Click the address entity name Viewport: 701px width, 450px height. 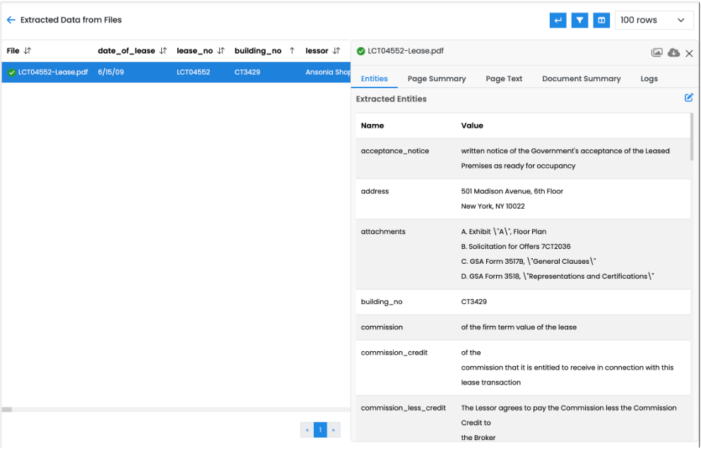(375, 191)
